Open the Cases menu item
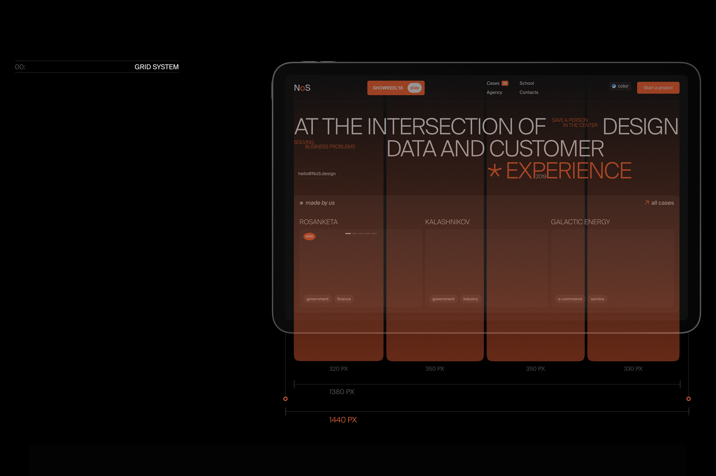716x476 pixels. coord(493,83)
